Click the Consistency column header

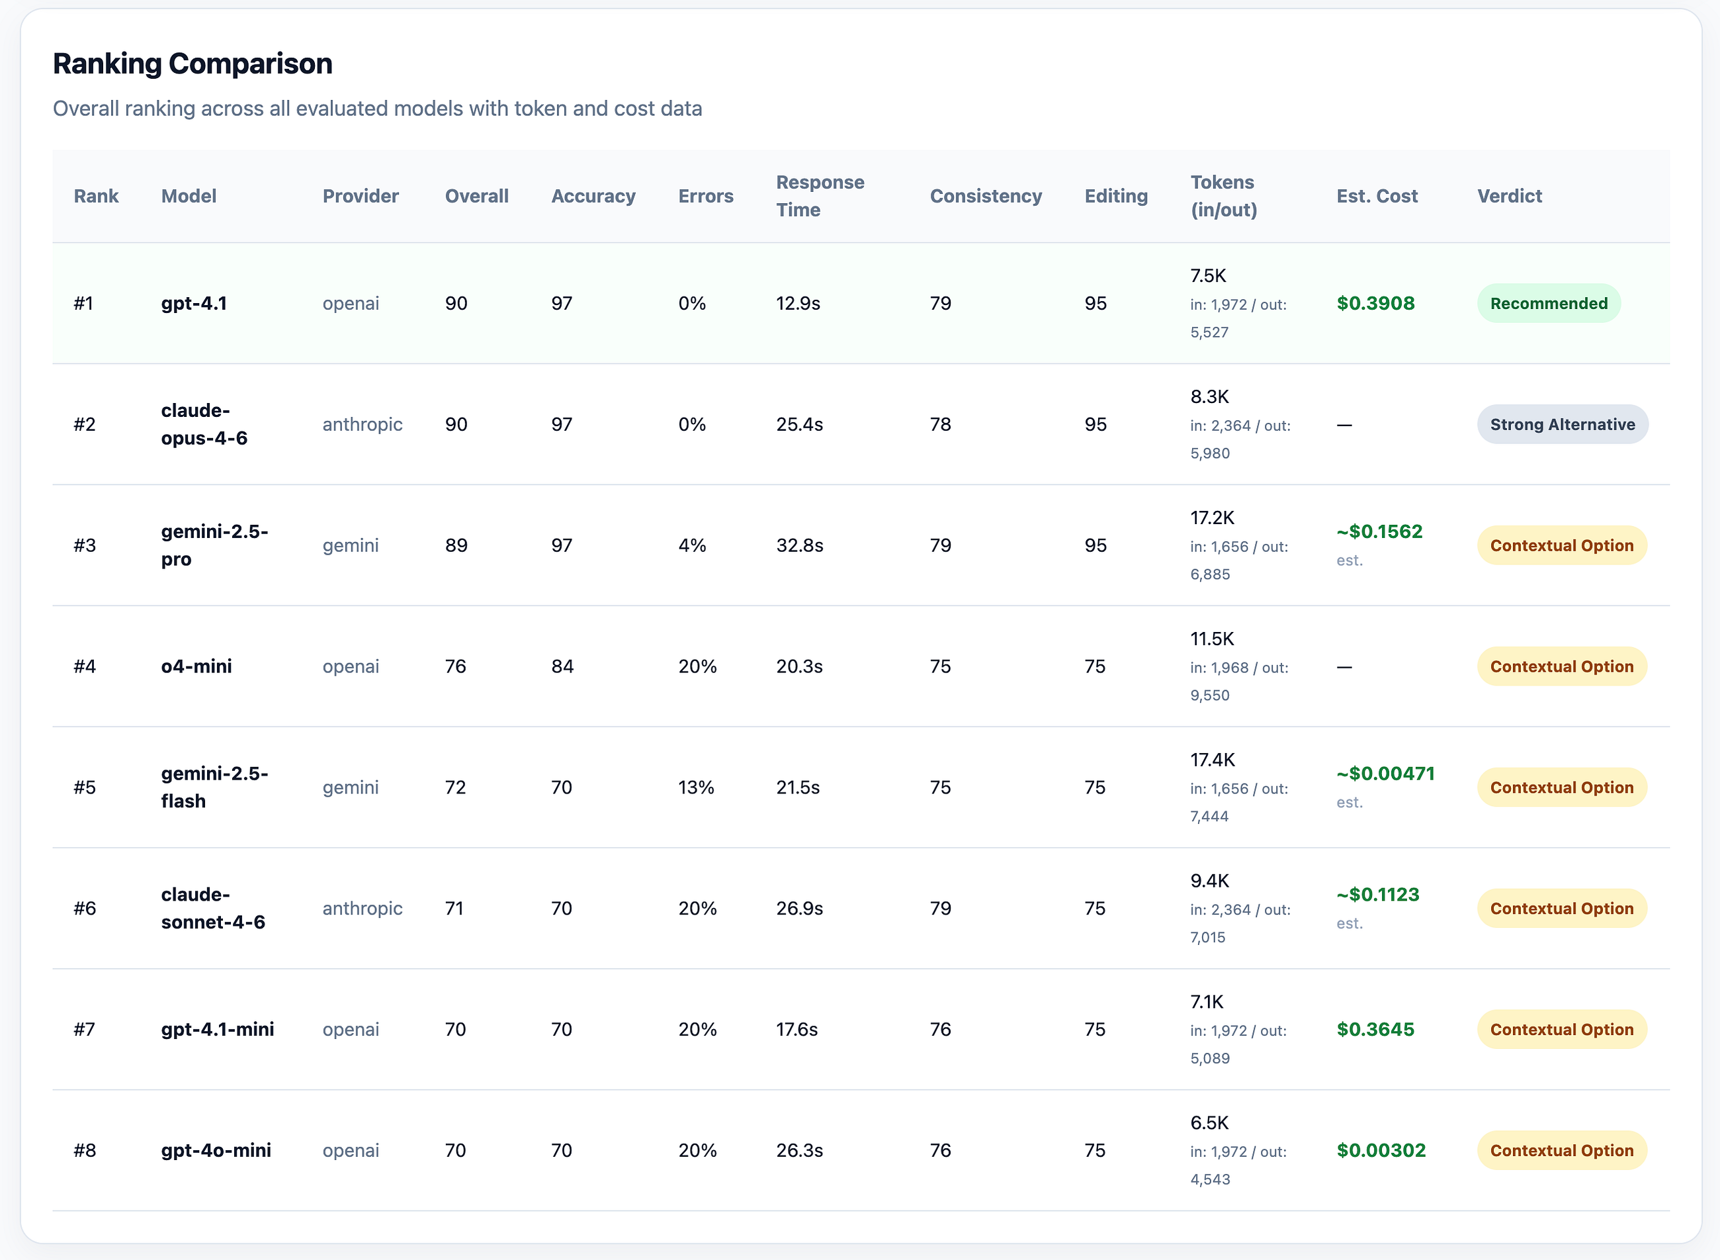pos(986,196)
